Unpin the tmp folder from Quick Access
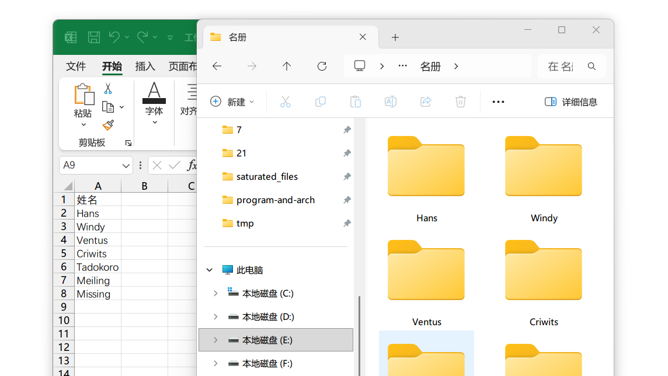668x376 pixels. coord(347,223)
